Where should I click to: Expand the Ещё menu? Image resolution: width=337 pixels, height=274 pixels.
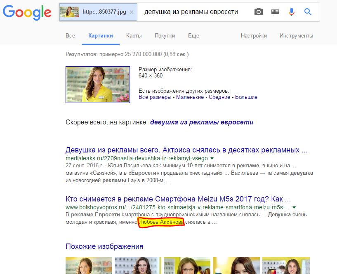[193, 36]
